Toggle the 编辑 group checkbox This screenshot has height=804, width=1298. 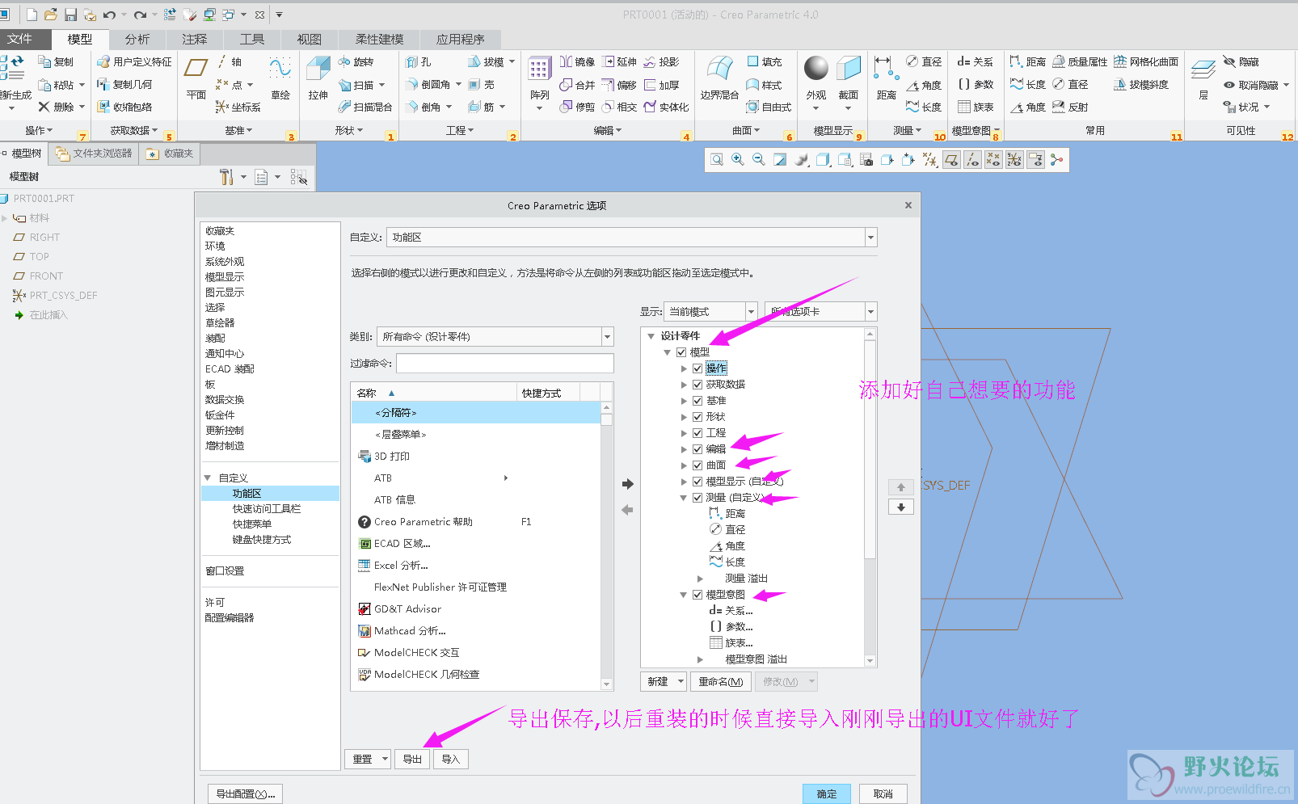click(697, 449)
